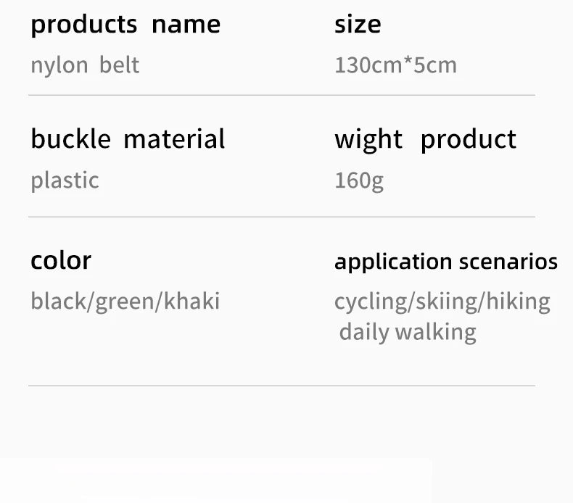Click the "buckle material" heading
Screen dimensions: 573x503
tap(128, 139)
